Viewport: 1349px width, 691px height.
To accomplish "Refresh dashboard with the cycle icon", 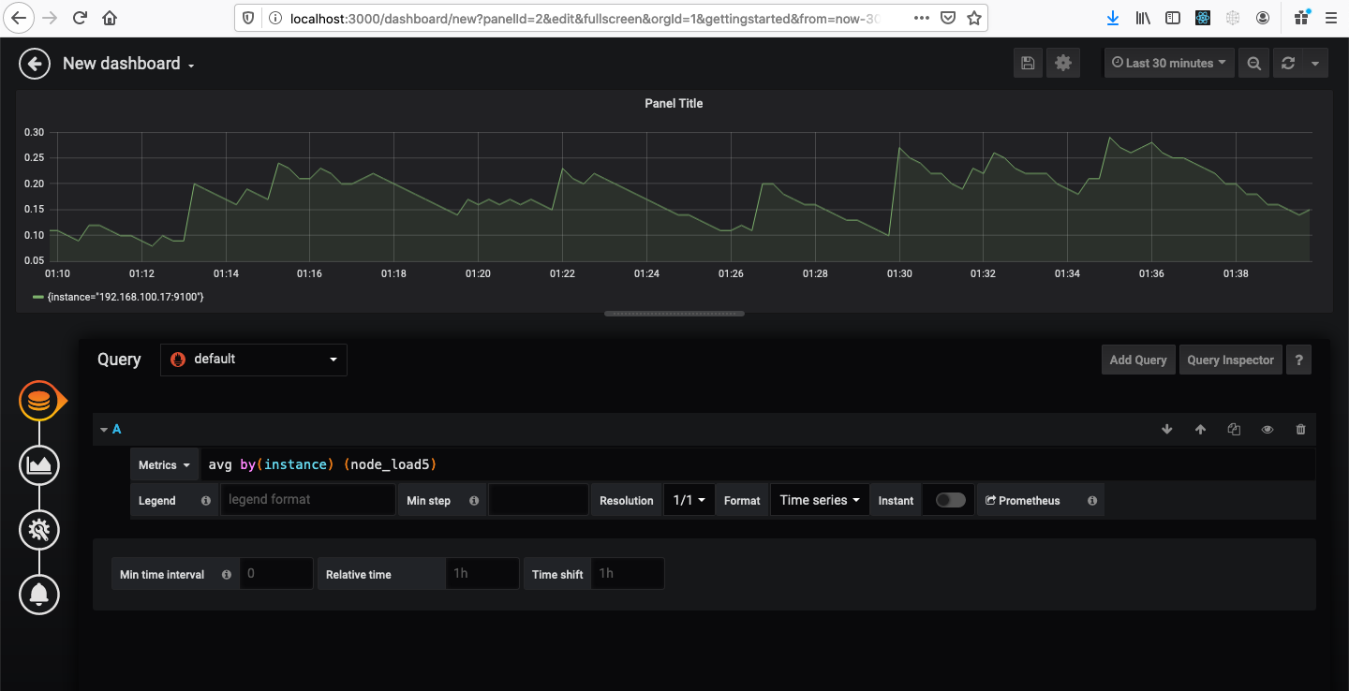I will point(1288,63).
